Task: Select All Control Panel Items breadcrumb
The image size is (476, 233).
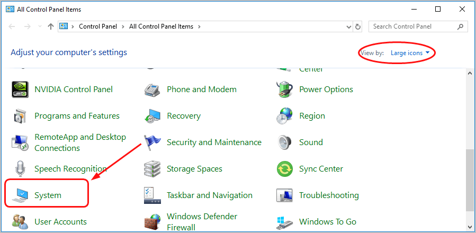Action: 161,26
